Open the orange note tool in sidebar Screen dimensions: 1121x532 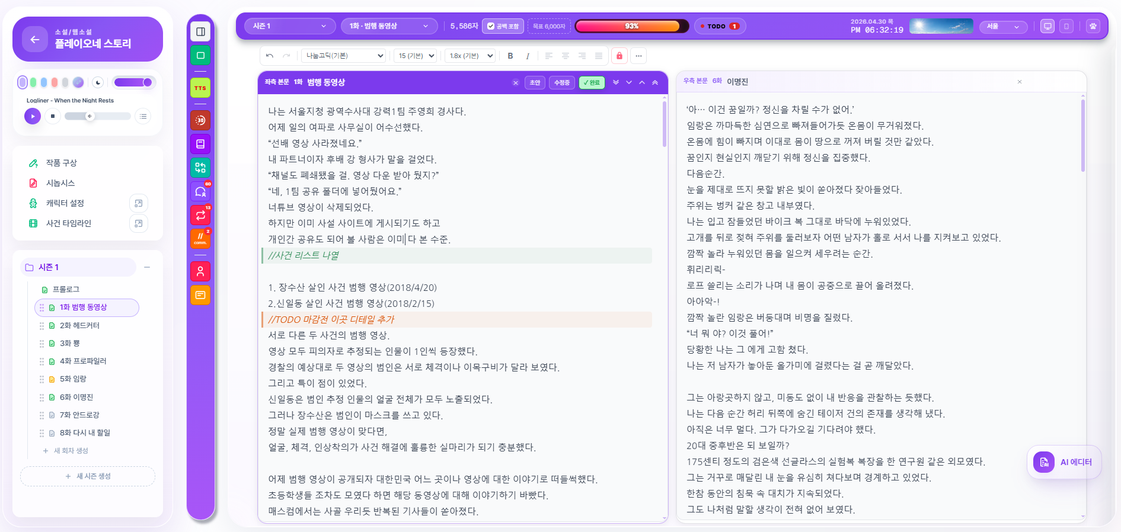[x=200, y=295]
